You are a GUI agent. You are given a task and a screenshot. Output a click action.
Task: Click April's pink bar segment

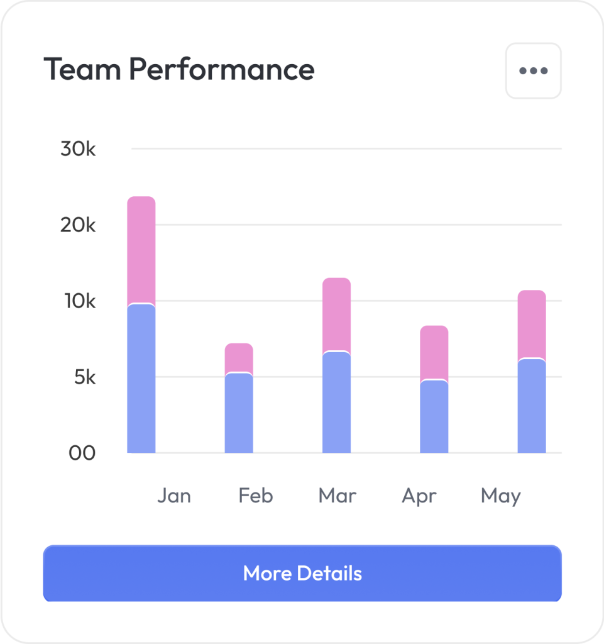tap(434, 352)
